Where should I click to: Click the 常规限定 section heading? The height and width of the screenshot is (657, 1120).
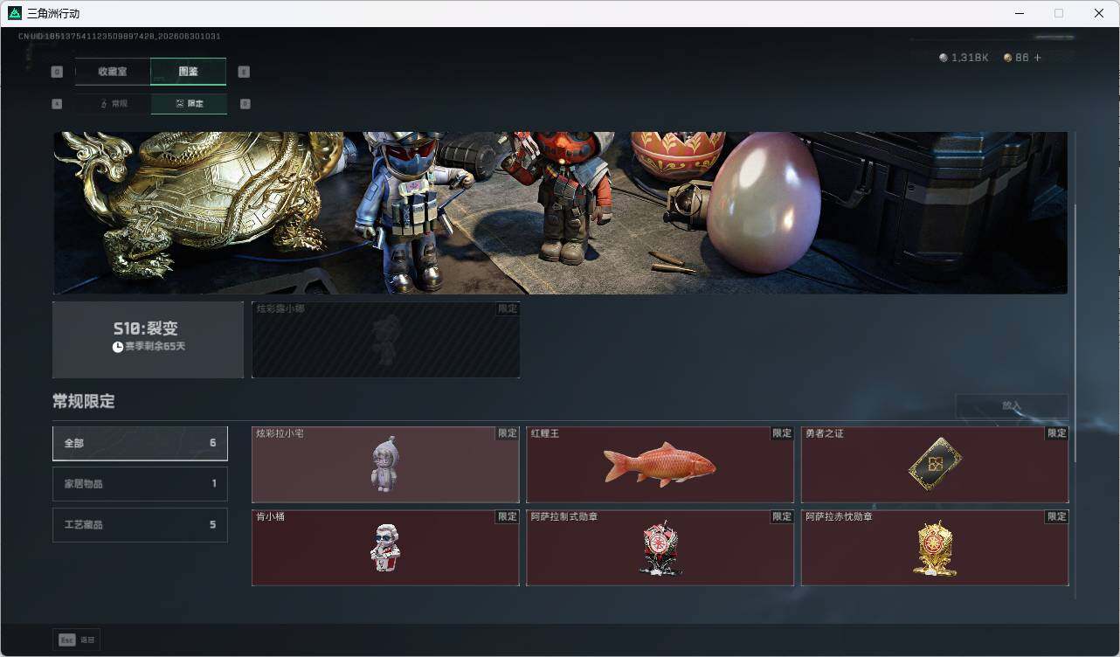(x=84, y=402)
